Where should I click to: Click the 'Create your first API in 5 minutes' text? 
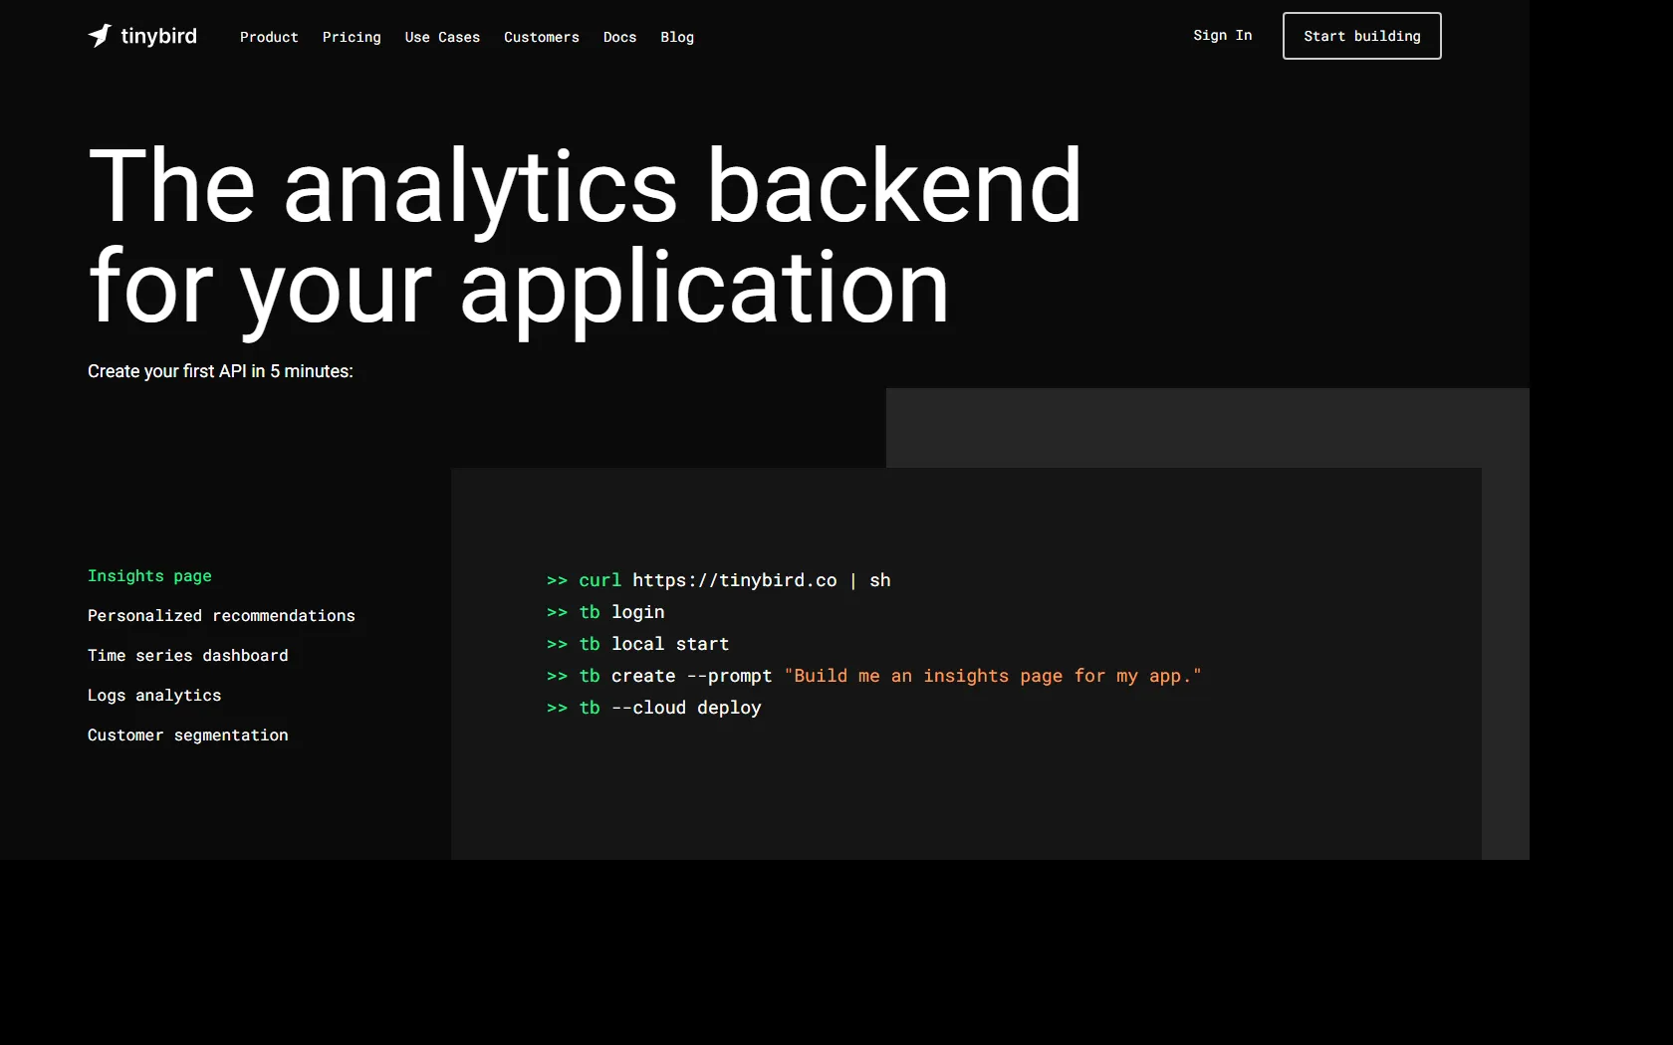[220, 371]
